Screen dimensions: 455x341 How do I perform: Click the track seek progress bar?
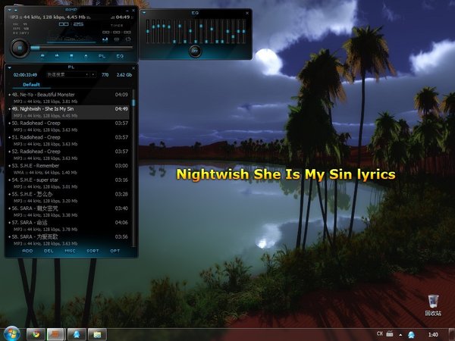(76, 48)
